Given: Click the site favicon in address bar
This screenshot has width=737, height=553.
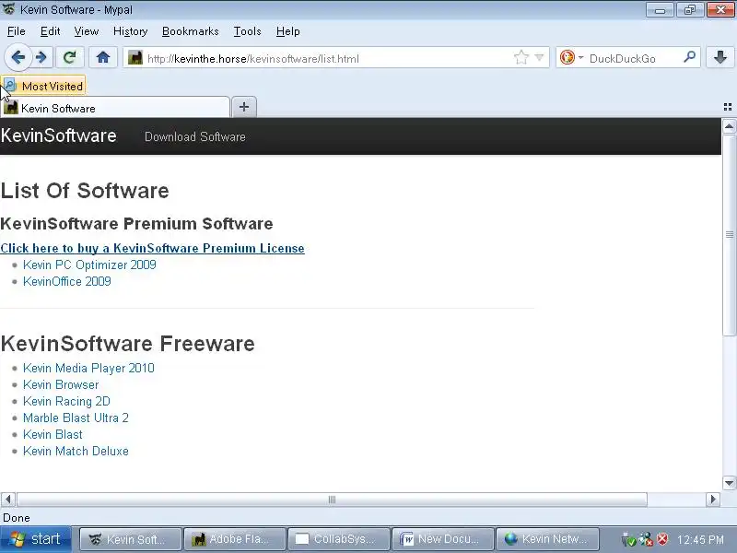Looking at the screenshot, I should pos(135,58).
